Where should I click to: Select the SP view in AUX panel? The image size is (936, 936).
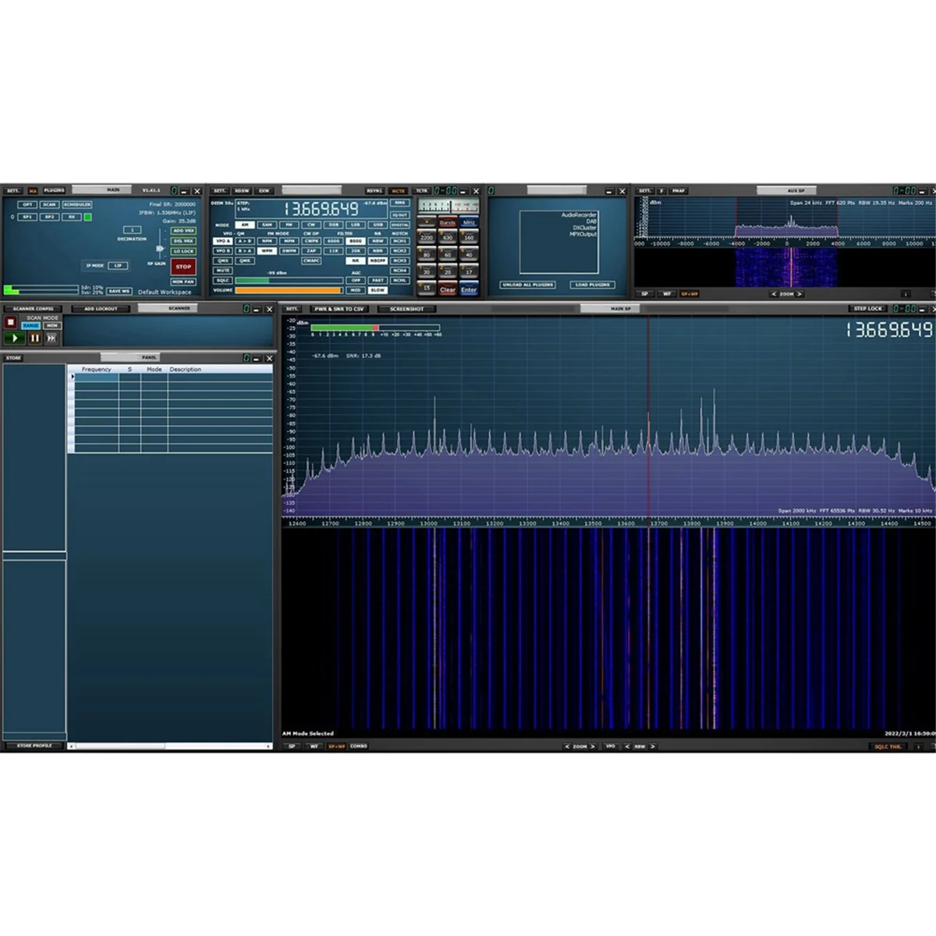click(644, 294)
